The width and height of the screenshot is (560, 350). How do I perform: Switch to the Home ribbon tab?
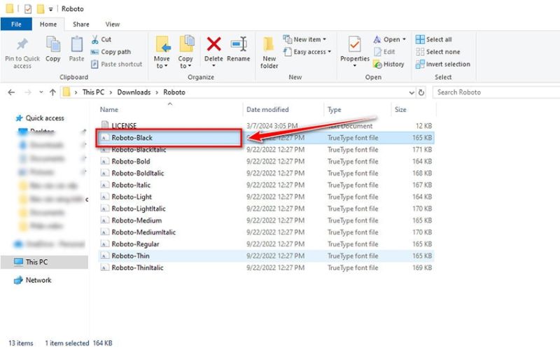tap(48, 24)
